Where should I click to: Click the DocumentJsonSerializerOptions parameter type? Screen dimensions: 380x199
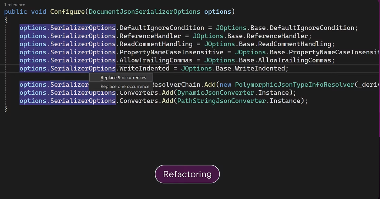coord(144,11)
